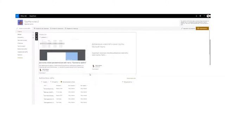Select Главная in the left navigation

[x=20, y=31]
